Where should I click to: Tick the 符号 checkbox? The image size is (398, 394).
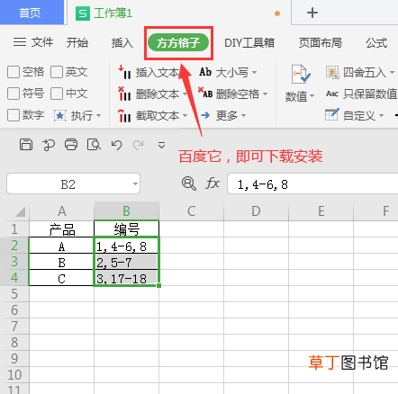coord(14,94)
